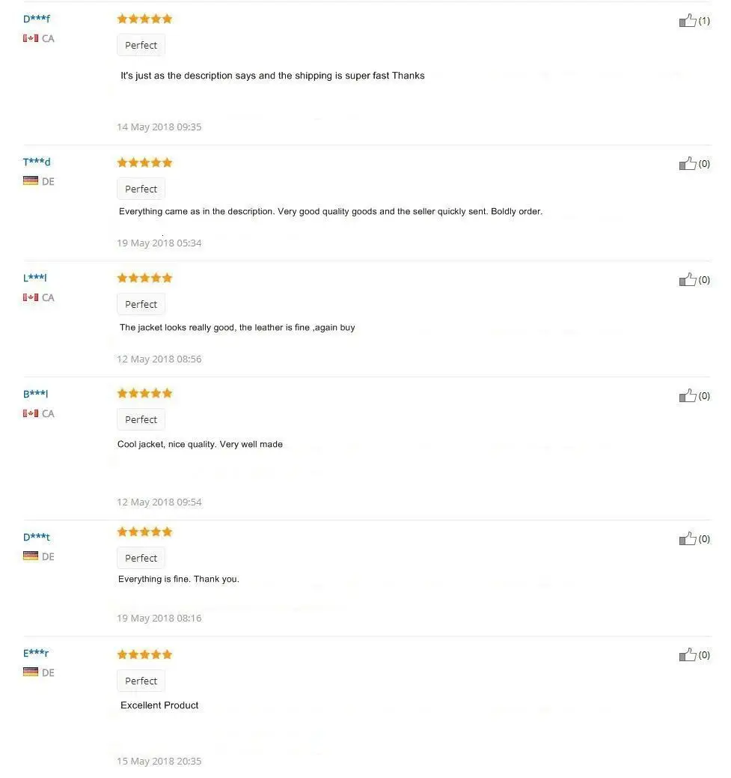Select Perfect label on E***r's review

point(141,681)
